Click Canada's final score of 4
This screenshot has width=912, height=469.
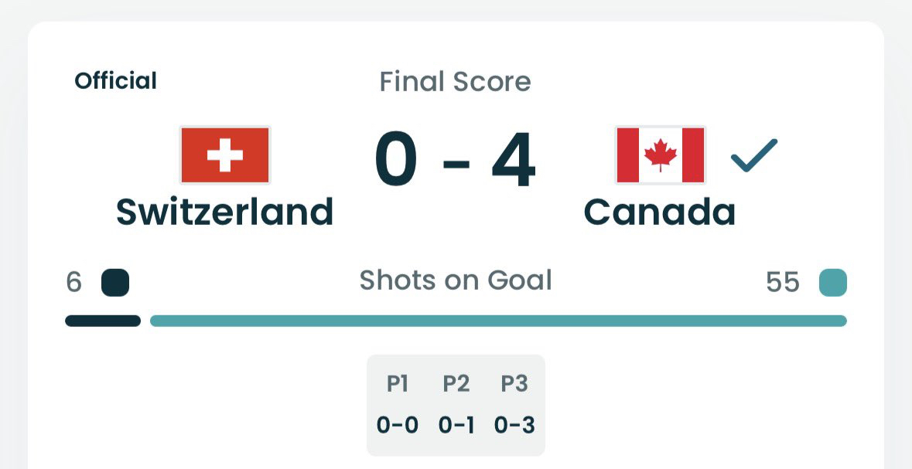(x=514, y=162)
